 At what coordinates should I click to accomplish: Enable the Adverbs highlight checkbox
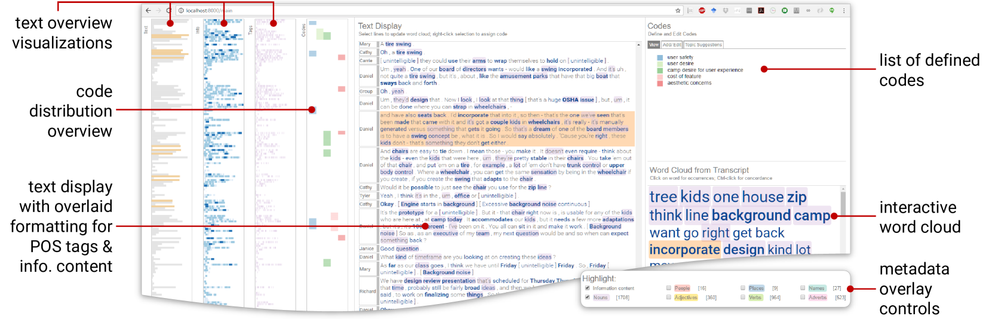[803, 297]
